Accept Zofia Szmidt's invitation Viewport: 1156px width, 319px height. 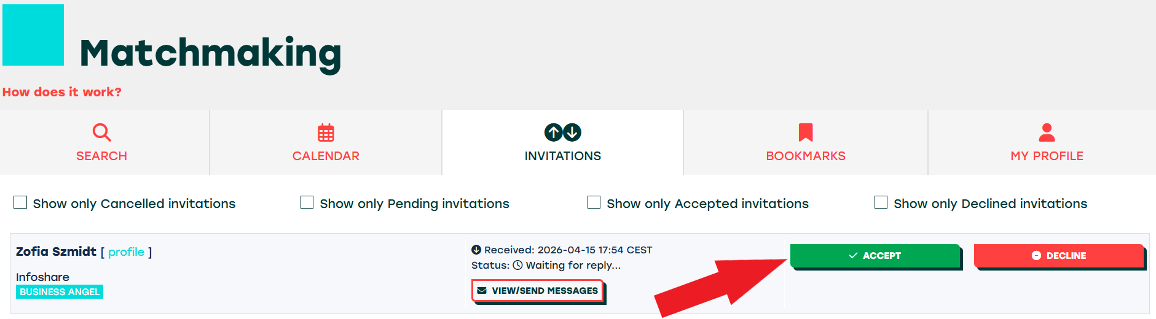pyautogui.click(x=875, y=256)
